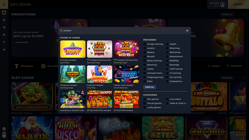The height and width of the screenshot is (140, 249).
Task: Open the hamburger menu icon
Action: 4,4
